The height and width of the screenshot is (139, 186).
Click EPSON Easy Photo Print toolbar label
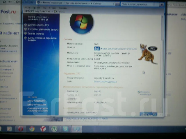[x=37, y=11]
